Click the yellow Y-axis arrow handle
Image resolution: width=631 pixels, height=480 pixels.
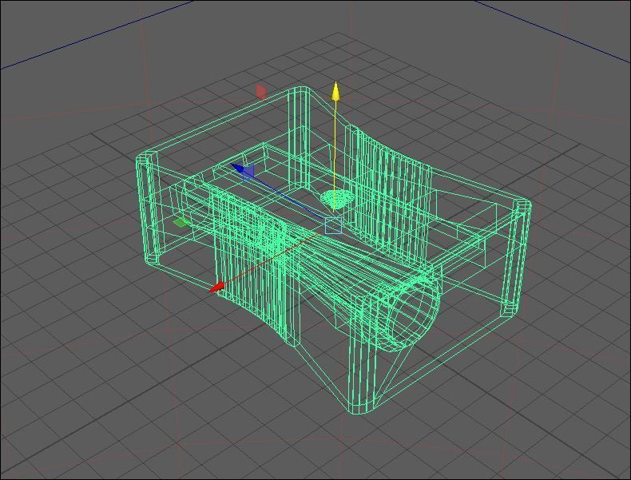[x=335, y=91]
